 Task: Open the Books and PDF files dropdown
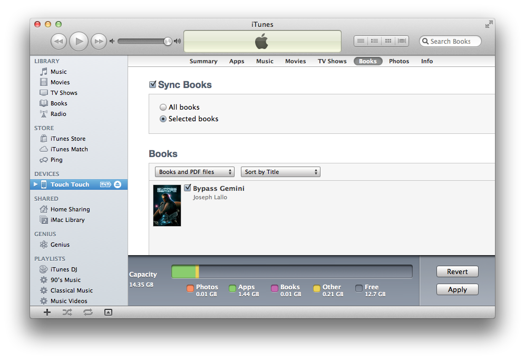click(x=195, y=172)
